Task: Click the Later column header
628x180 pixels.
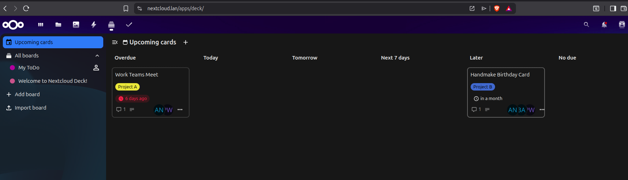Action: (x=476, y=58)
